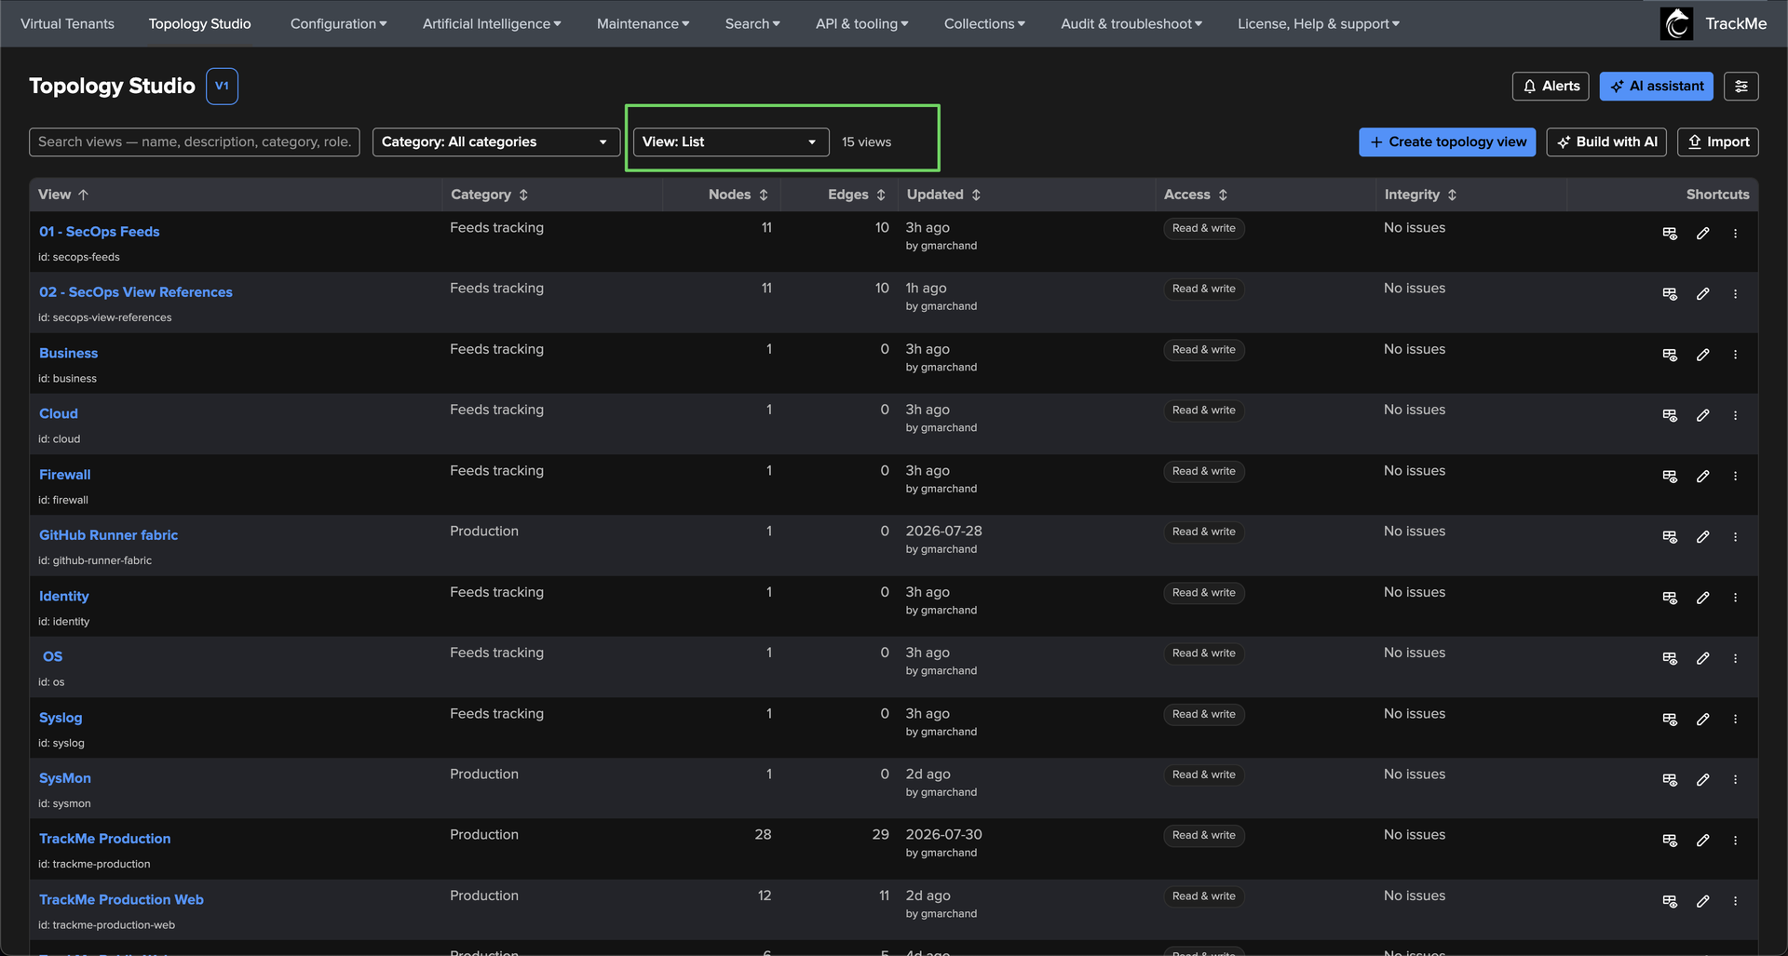The width and height of the screenshot is (1788, 956).
Task: Click the Import button
Action: (x=1718, y=141)
